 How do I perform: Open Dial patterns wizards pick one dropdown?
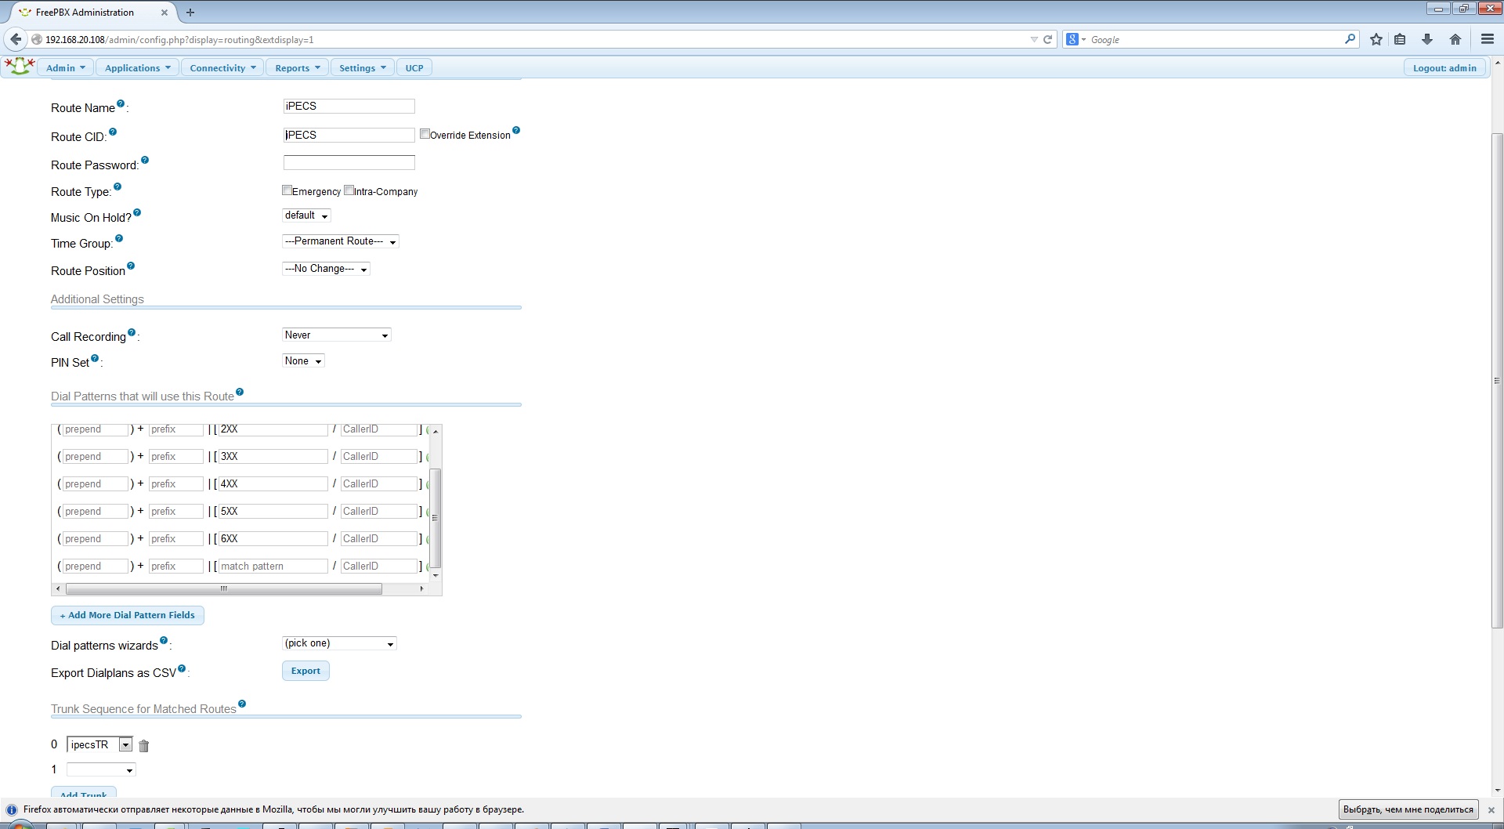tap(338, 643)
